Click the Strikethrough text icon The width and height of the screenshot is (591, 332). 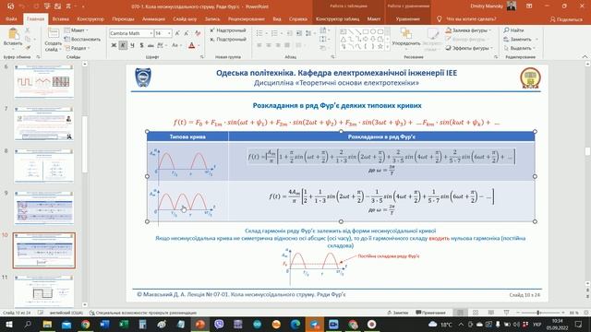click(x=151, y=45)
